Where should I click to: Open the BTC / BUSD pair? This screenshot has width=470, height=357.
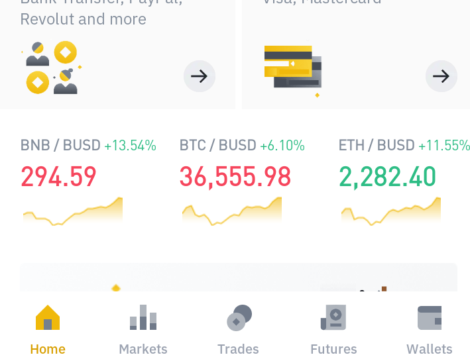pos(242,145)
